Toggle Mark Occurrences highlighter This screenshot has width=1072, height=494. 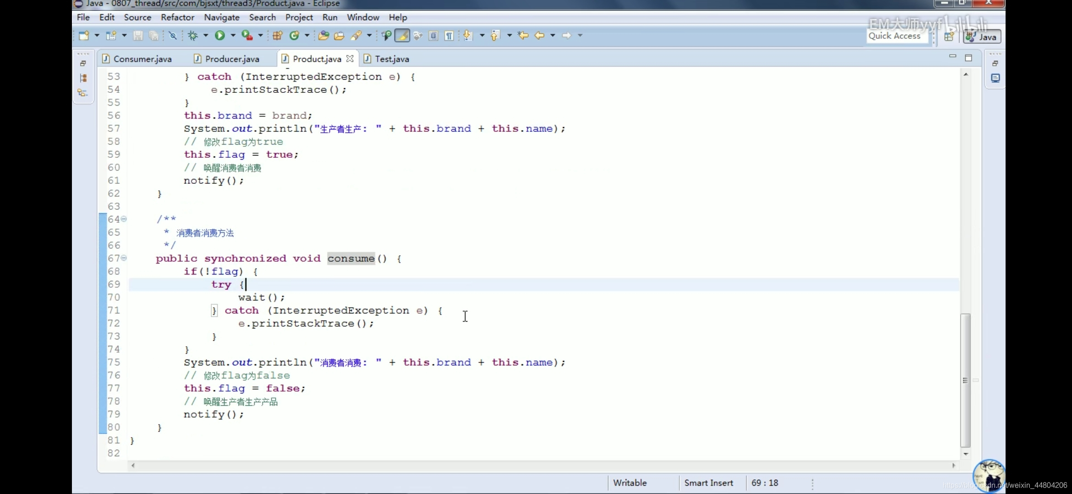point(402,36)
